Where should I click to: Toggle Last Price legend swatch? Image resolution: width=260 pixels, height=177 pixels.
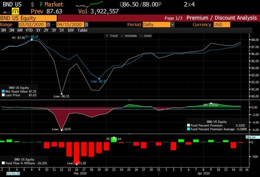3,95
